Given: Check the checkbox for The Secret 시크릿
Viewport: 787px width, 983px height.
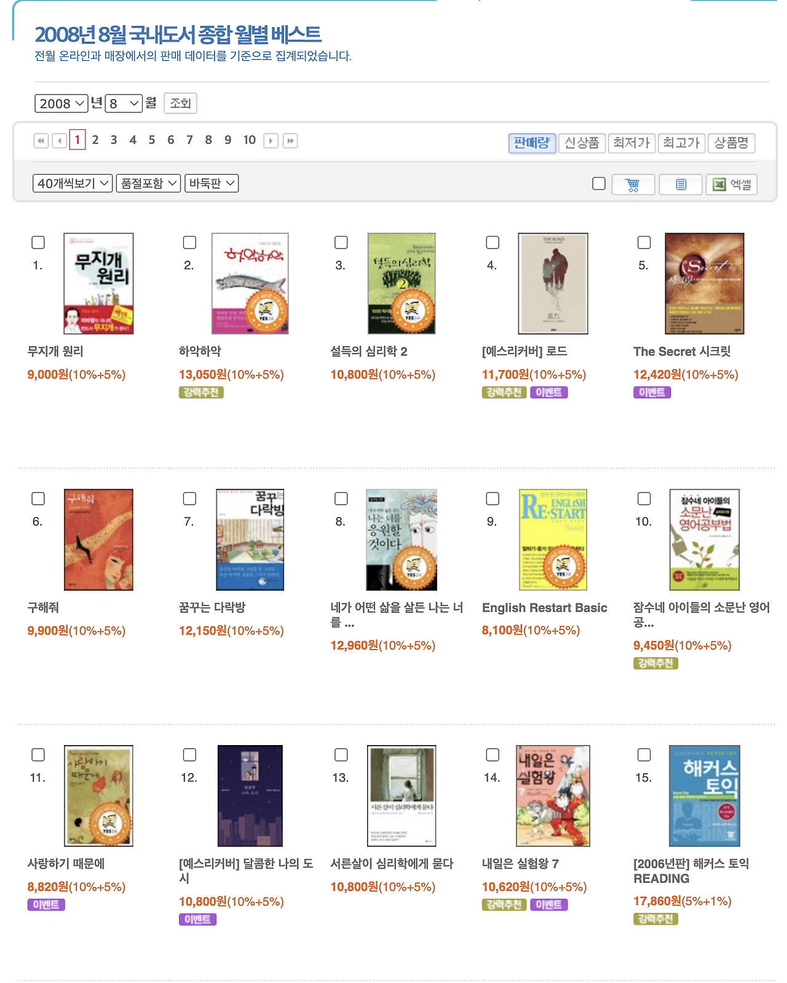Looking at the screenshot, I should click(x=644, y=243).
